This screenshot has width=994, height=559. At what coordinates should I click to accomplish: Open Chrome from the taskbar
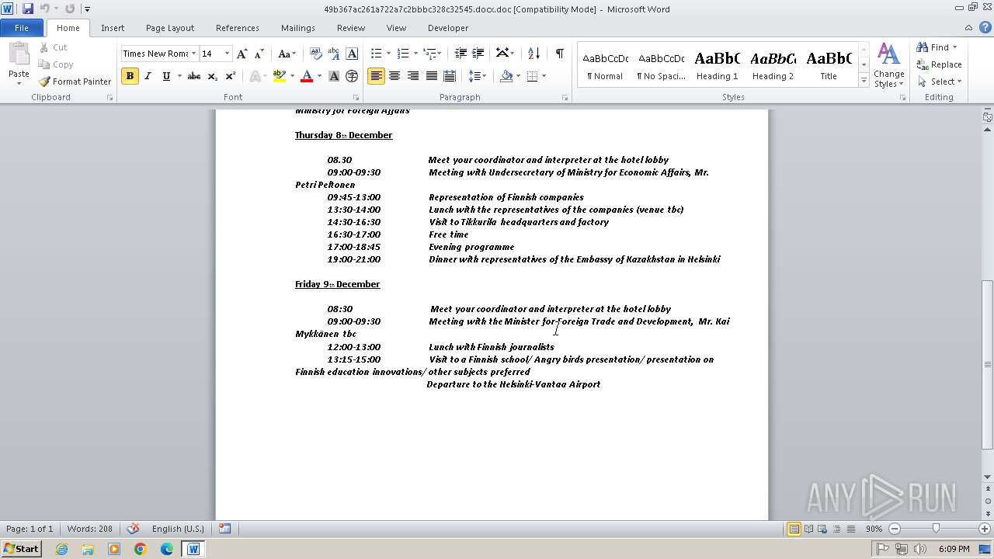click(x=141, y=549)
